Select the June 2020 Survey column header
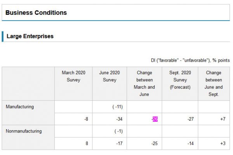The image size is (233, 155). [110, 76]
